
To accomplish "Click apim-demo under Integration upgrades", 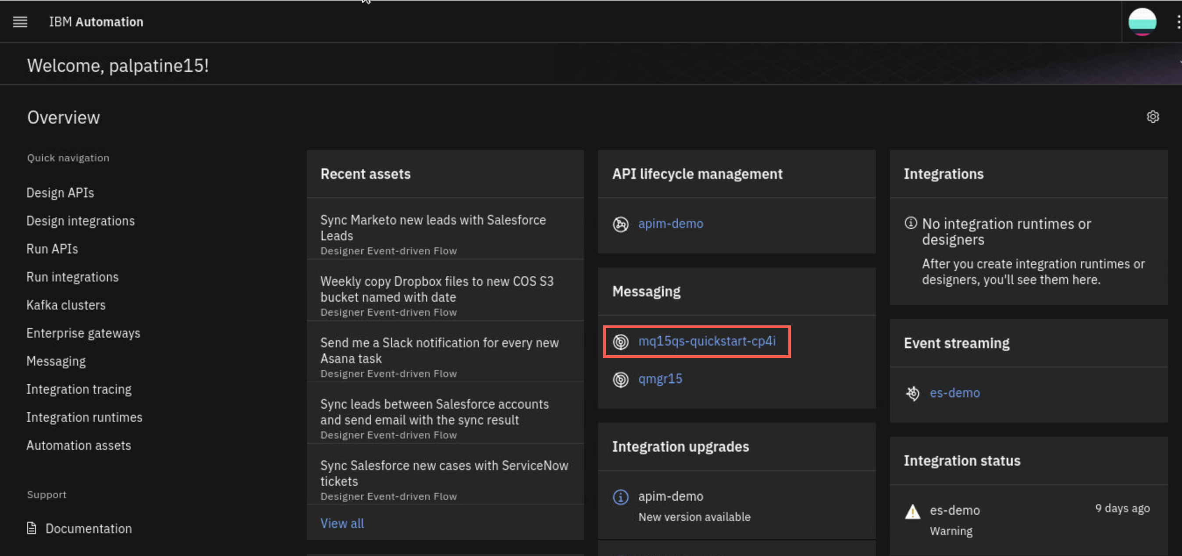I will (x=670, y=496).
